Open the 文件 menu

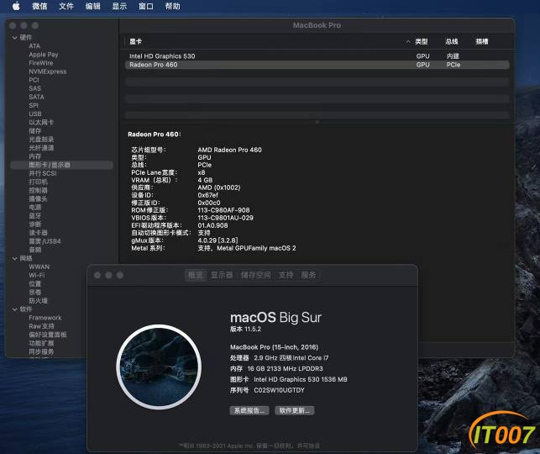pos(66,6)
